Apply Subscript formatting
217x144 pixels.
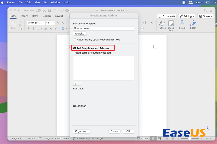pos(51,29)
